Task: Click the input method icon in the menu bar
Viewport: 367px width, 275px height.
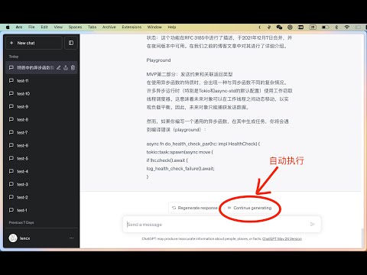Action: (x=313, y=27)
